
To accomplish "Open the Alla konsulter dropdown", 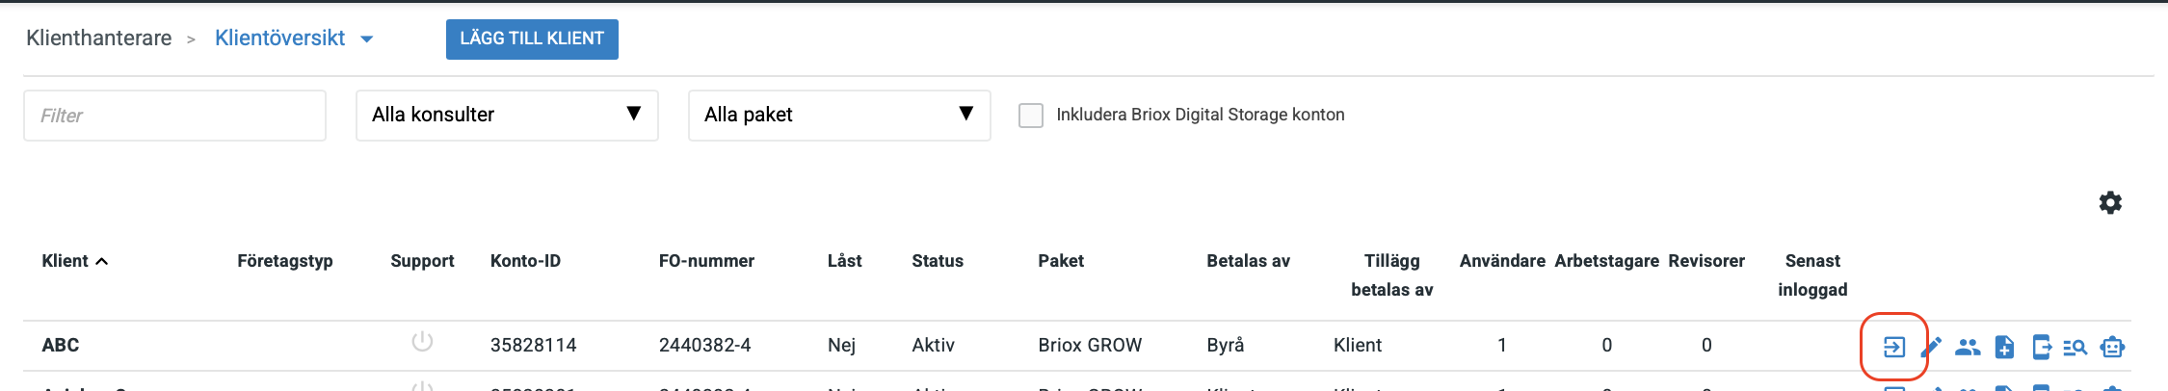I will coord(507,116).
